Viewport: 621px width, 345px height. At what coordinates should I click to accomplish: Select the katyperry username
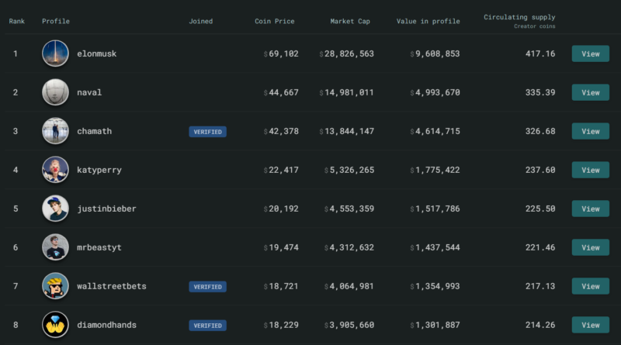99,170
